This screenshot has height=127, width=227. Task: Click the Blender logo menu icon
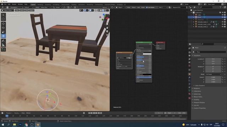(x=2, y=4)
